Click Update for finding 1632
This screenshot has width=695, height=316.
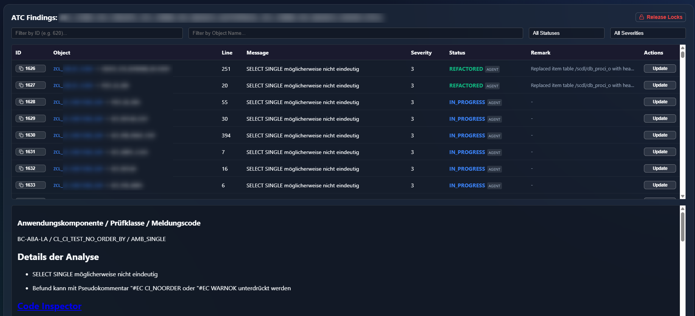tap(660, 168)
